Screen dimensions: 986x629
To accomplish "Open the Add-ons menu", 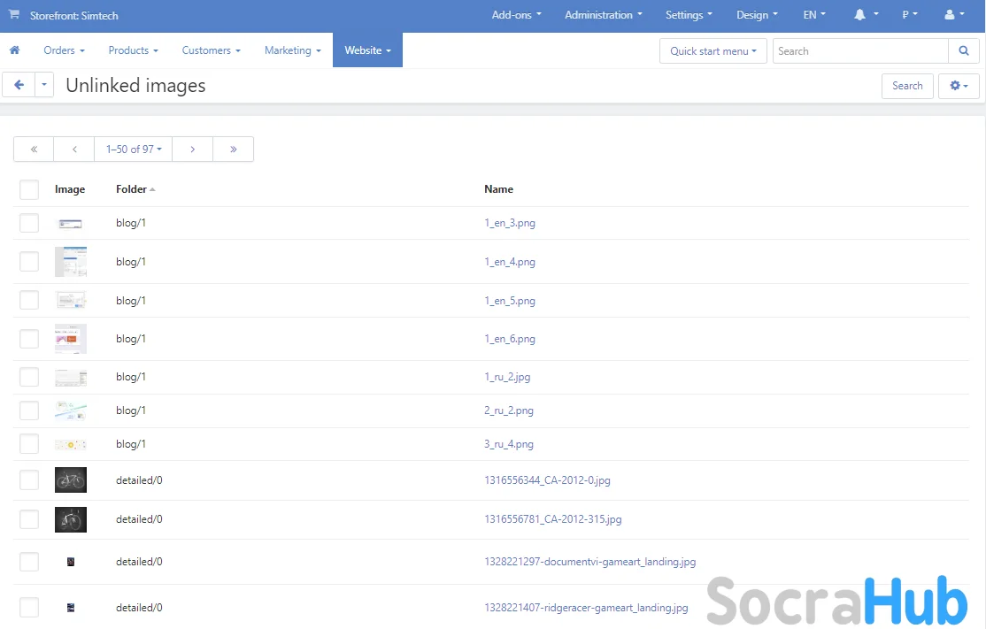I will point(516,15).
